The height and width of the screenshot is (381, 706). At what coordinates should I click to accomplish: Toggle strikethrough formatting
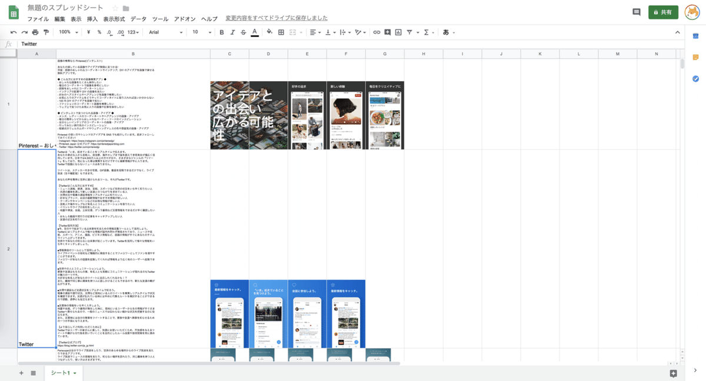click(x=244, y=32)
